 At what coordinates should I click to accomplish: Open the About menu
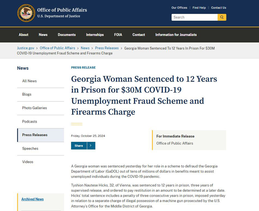pyautogui.click(x=23, y=35)
